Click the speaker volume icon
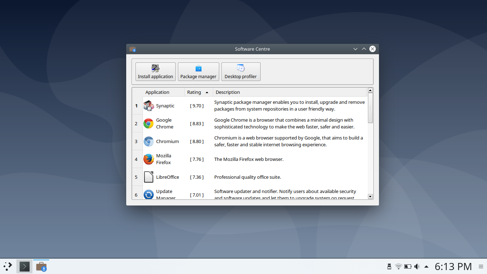Screen dimensions: 487x274 (416, 266)
